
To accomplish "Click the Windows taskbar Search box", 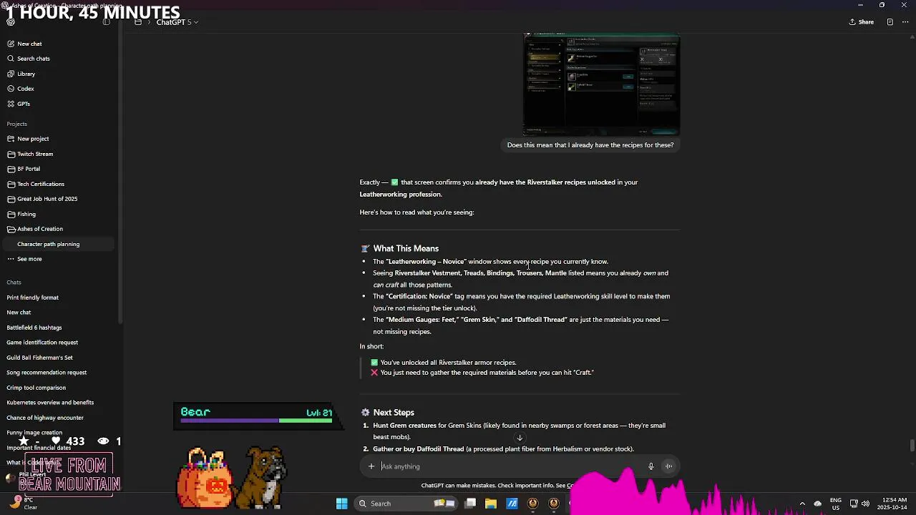I will point(404,504).
